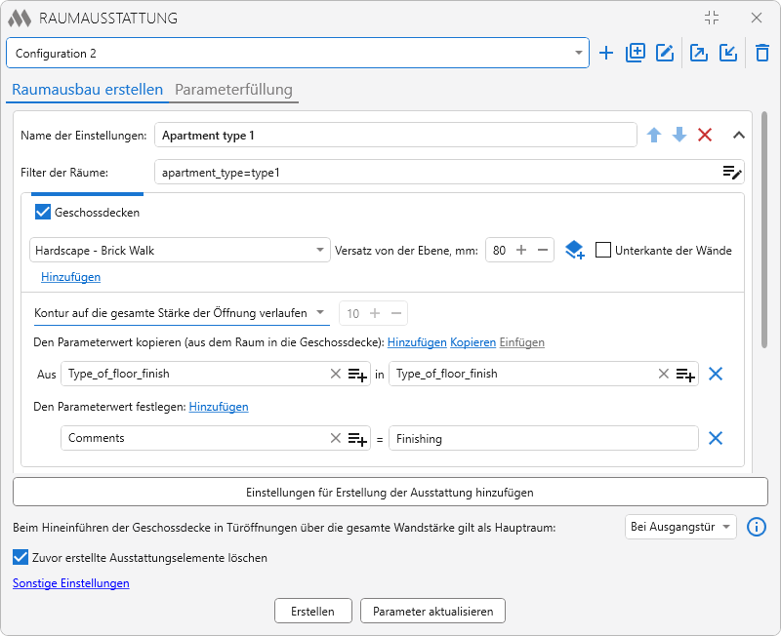Export the configuration to file

point(698,53)
